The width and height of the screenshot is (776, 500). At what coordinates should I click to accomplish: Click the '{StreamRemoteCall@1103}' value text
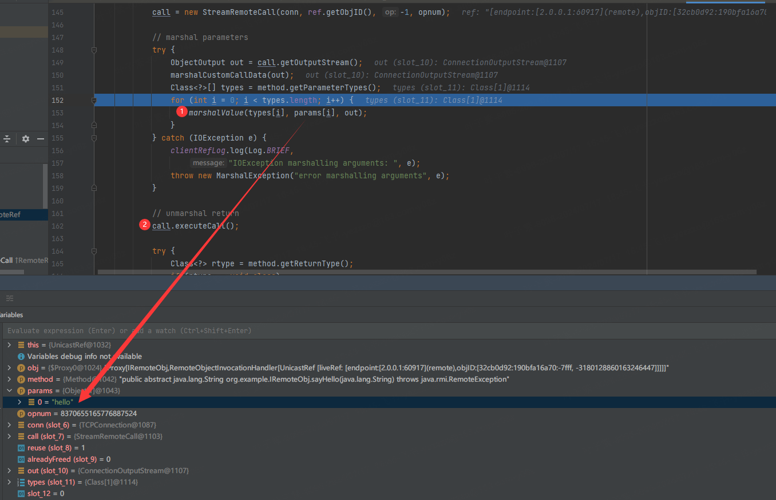(x=118, y=437)
